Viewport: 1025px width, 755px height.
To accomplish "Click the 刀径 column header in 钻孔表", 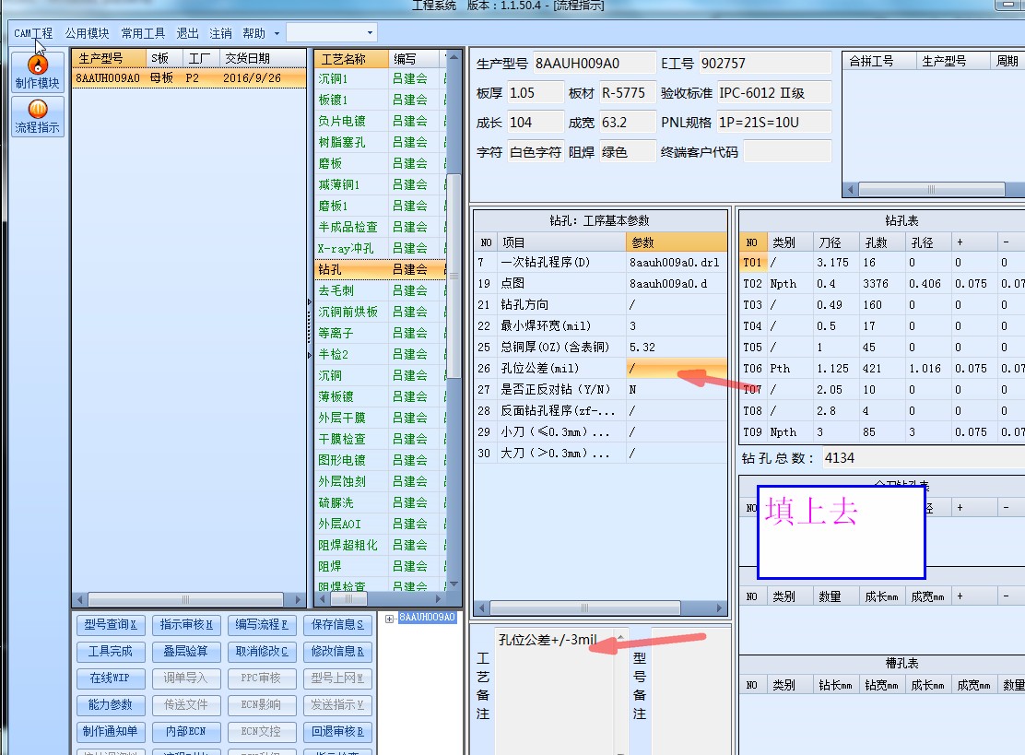I will [x=835, y=242].
